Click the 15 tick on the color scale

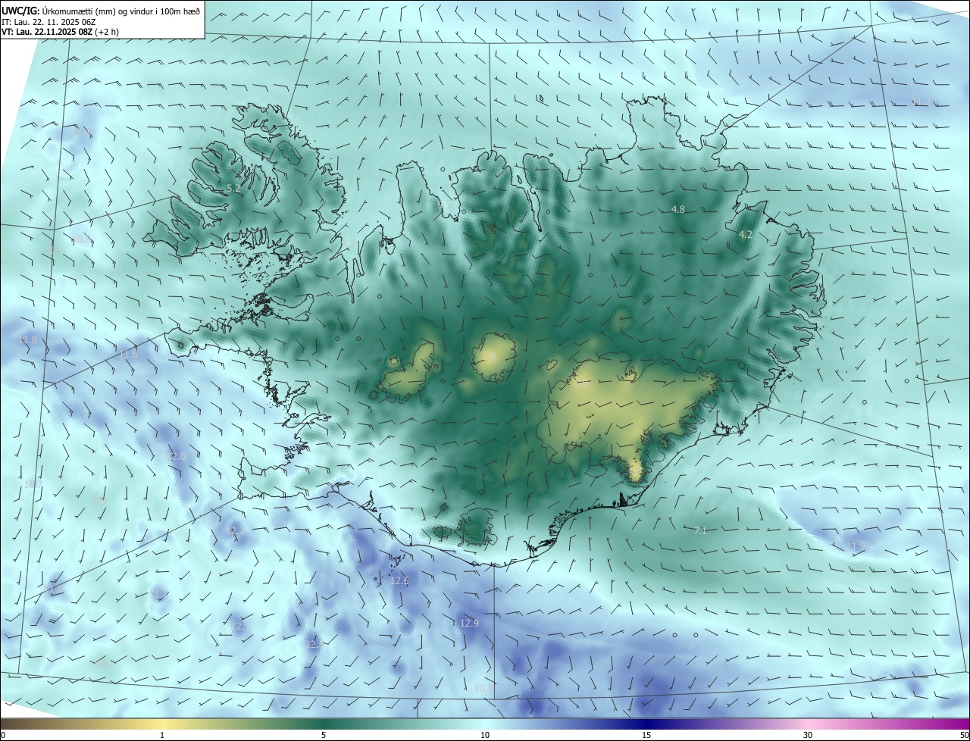click(646, 735)
